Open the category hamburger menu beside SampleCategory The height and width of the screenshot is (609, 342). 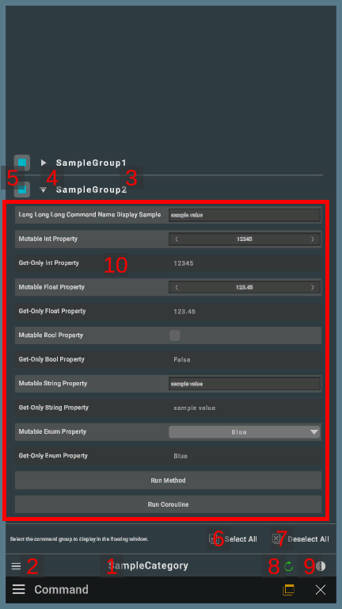click(x=16, y=566)
